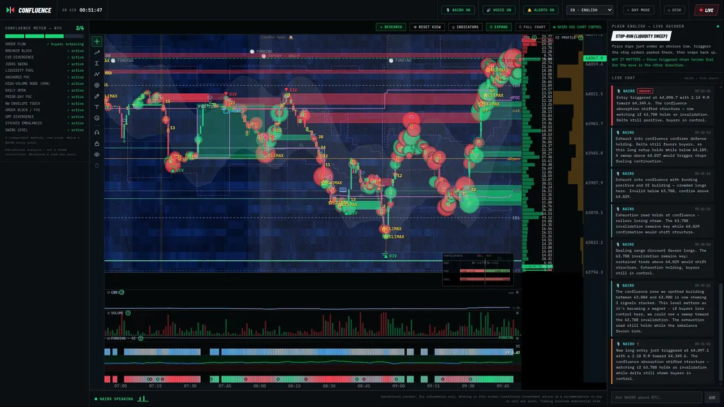This screenshot has width=724, height=407.
Task: Toggle FULL CHART view
Action: pos(532,27)
